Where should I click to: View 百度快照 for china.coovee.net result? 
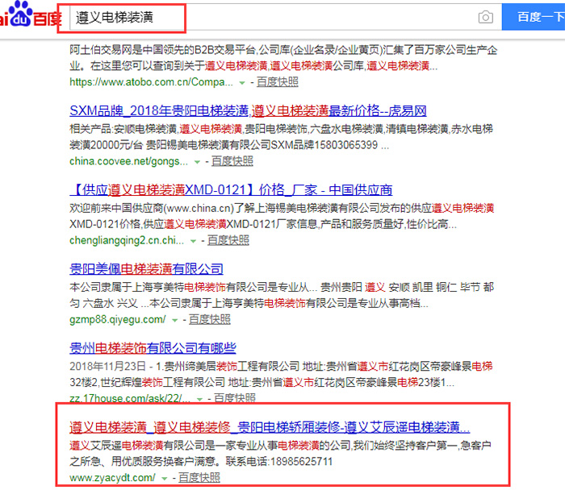click(232, 161)
